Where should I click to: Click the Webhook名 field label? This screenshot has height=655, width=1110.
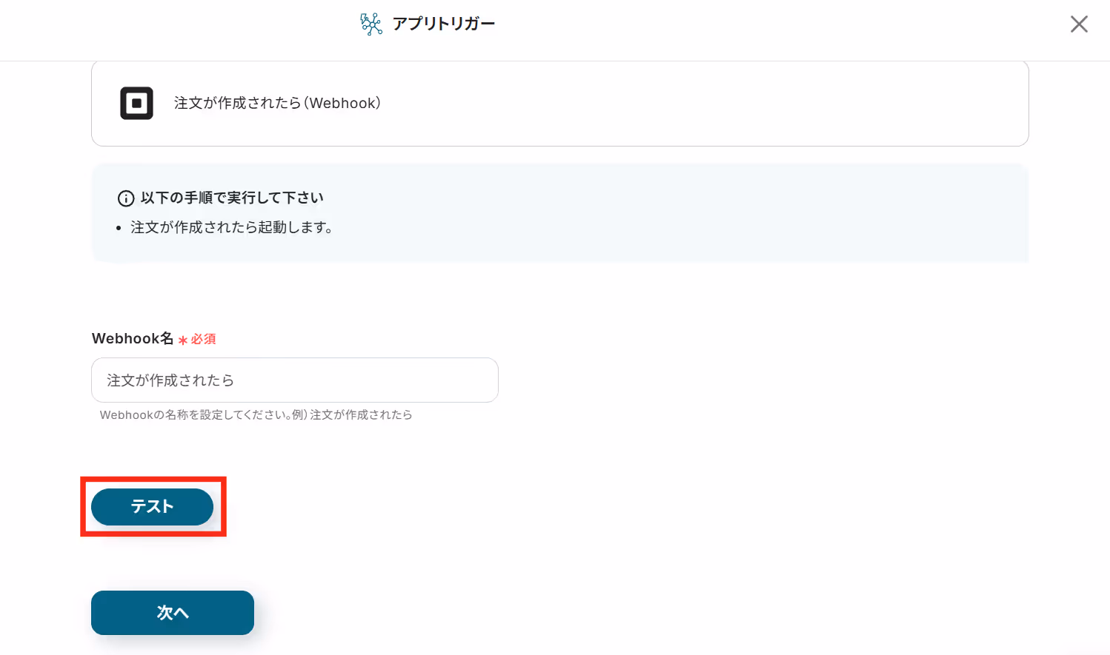point(133,338)
